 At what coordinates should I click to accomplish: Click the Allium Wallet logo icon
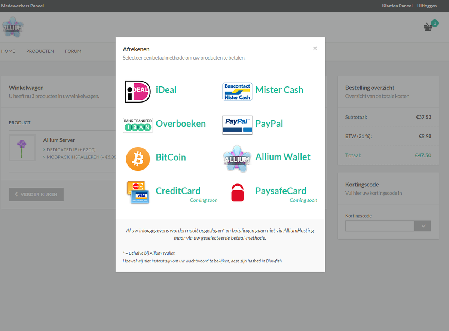click(x=237, y=159)
